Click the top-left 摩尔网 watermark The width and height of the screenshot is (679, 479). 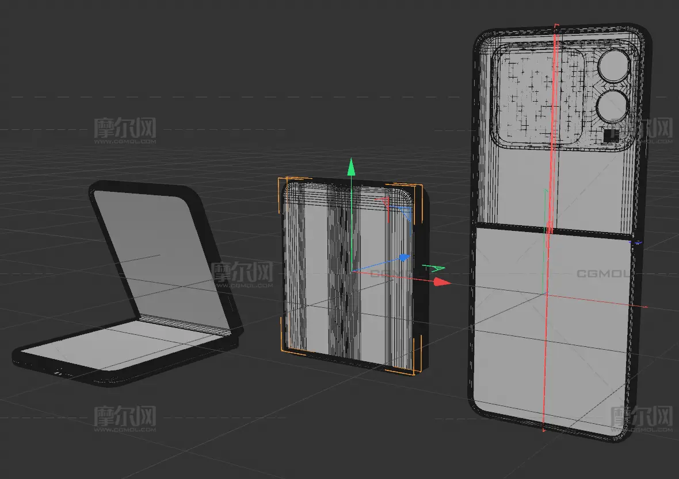tap(125, 130)
